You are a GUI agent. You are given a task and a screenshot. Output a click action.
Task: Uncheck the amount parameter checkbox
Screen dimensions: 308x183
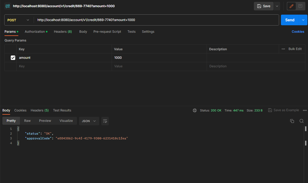pyautogui.click(x=13, y=58)
